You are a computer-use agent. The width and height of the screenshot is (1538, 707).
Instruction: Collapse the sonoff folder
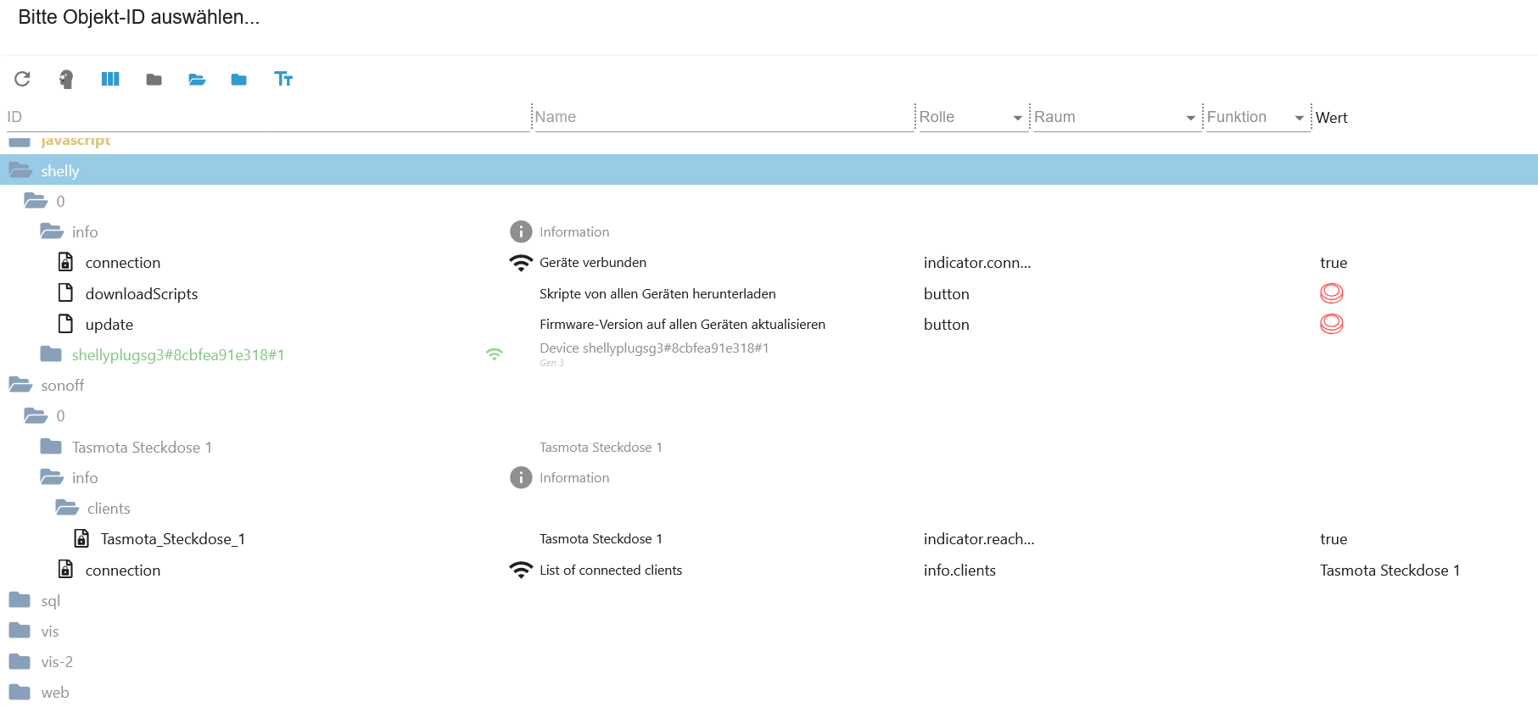[20, 386]
